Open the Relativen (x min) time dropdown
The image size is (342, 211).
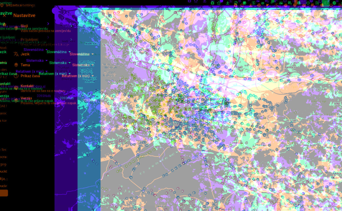click(77, 76)
